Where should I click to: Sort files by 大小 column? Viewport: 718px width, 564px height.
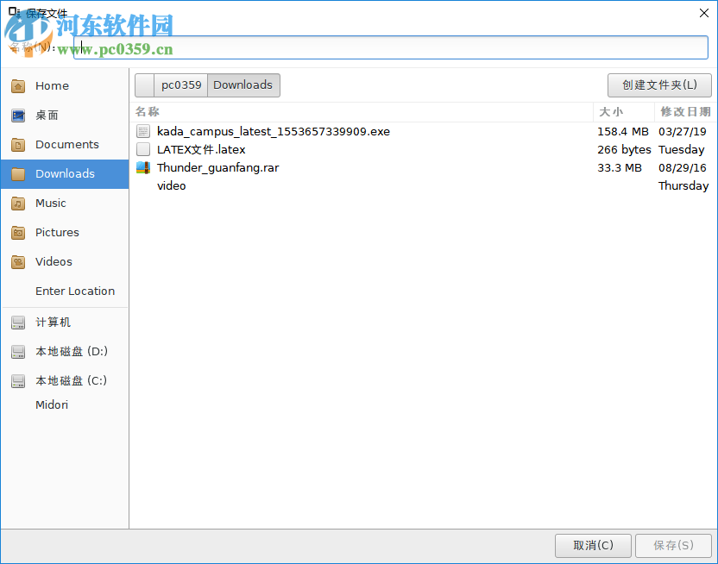pyautogui.click(x=612, y=112)
